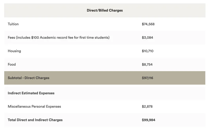This screenshot has height=131, width=209.
Task: Click the Food row label
Action: 12,64
